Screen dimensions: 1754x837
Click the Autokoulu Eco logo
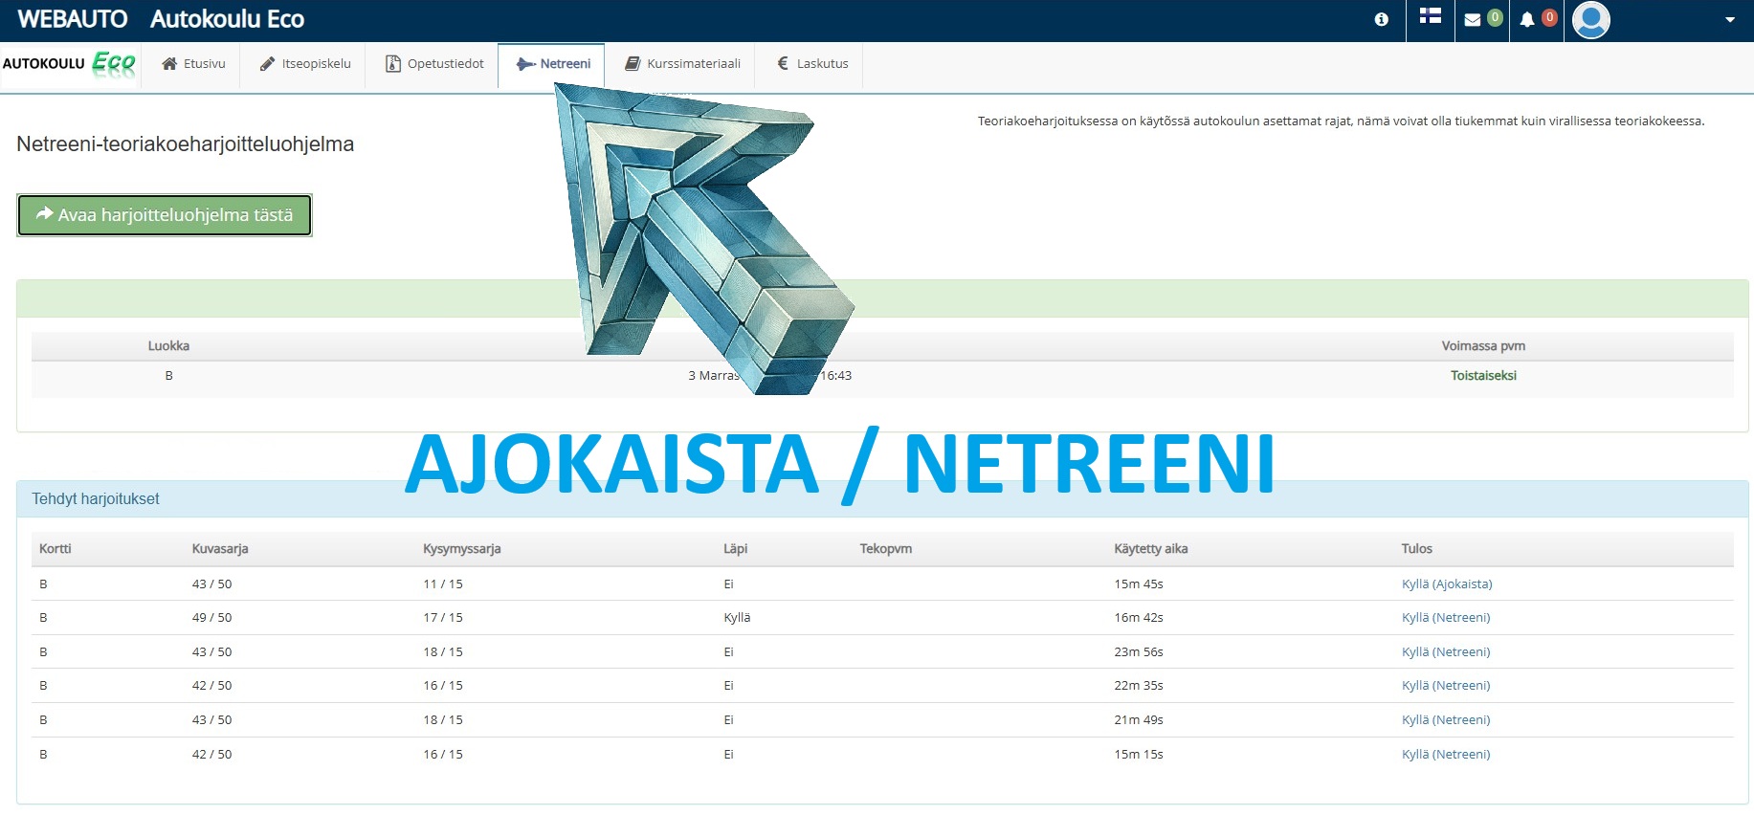(70, 64)
